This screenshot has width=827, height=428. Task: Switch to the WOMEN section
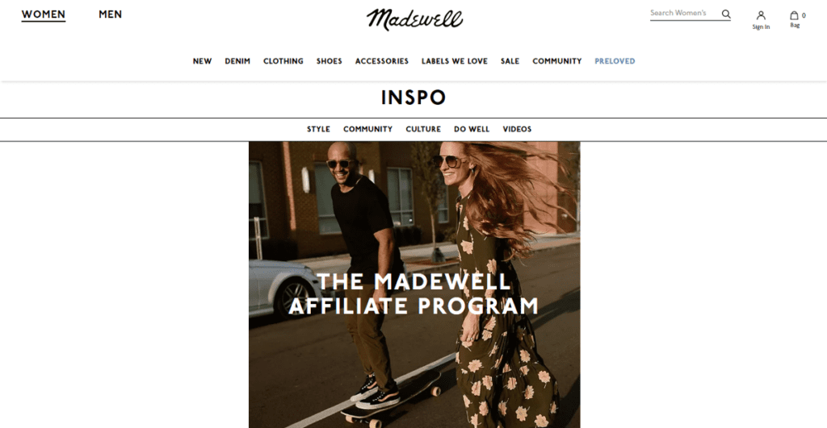click(44, 15)
